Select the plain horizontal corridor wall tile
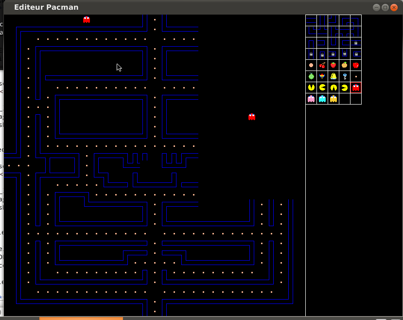This screenshot has height=320, width=403. click(x=311, y=20)
